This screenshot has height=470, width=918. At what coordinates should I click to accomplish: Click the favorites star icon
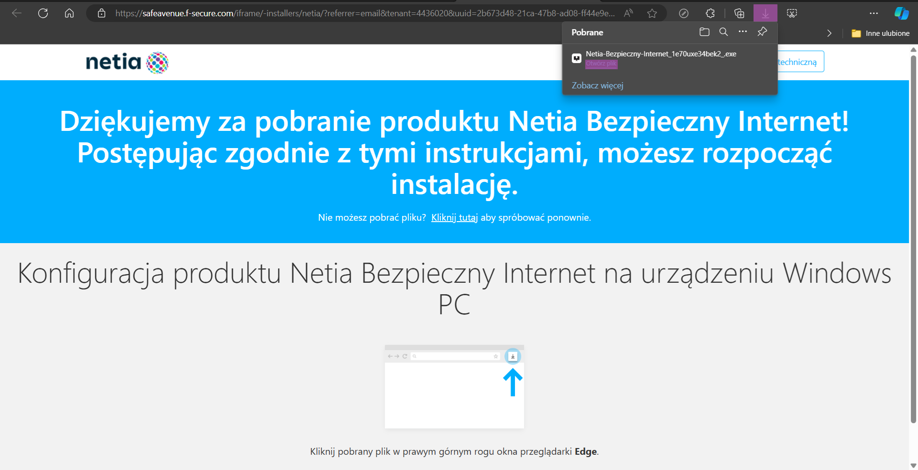pos(652,13)
